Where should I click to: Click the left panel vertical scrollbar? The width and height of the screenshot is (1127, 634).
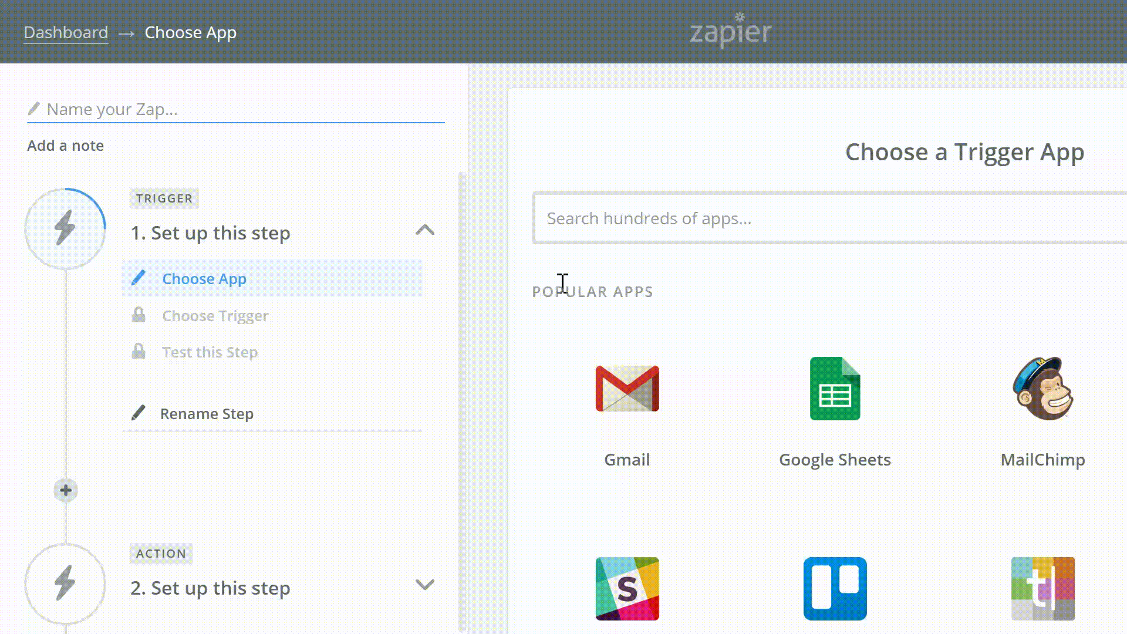pos(462,402)
